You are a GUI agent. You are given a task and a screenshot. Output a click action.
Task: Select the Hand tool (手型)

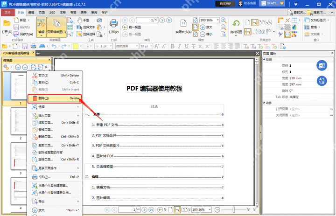coord(83,20)
